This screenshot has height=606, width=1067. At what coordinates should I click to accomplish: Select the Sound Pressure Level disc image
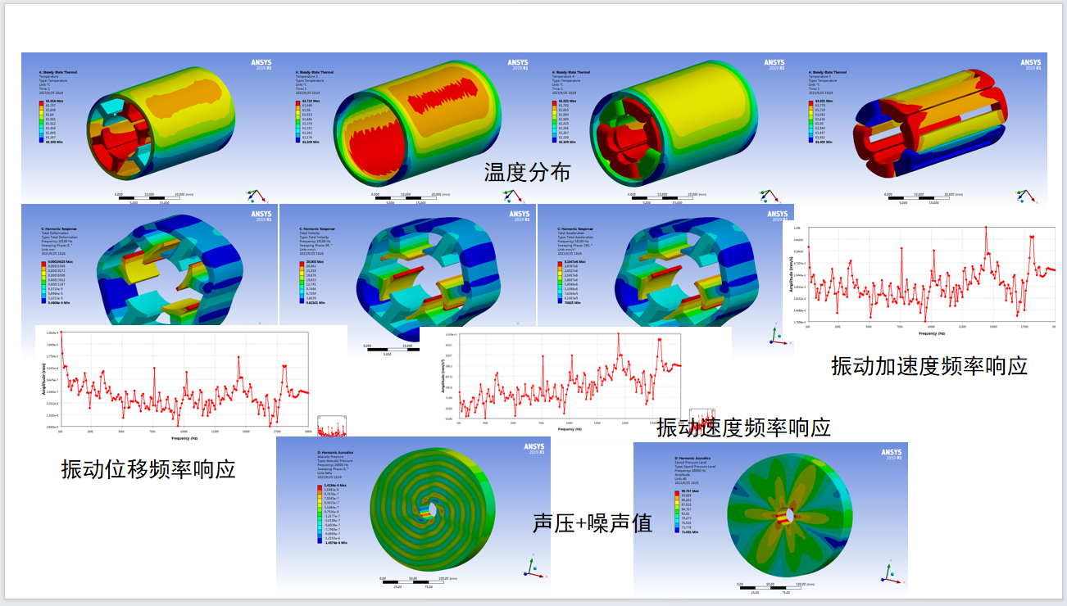click(x=770, y=519)
